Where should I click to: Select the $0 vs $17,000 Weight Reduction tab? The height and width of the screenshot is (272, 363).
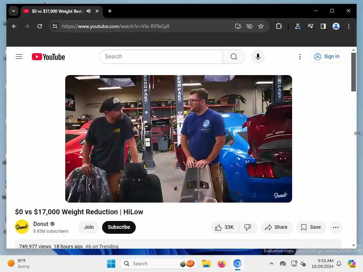pos(62,11)
